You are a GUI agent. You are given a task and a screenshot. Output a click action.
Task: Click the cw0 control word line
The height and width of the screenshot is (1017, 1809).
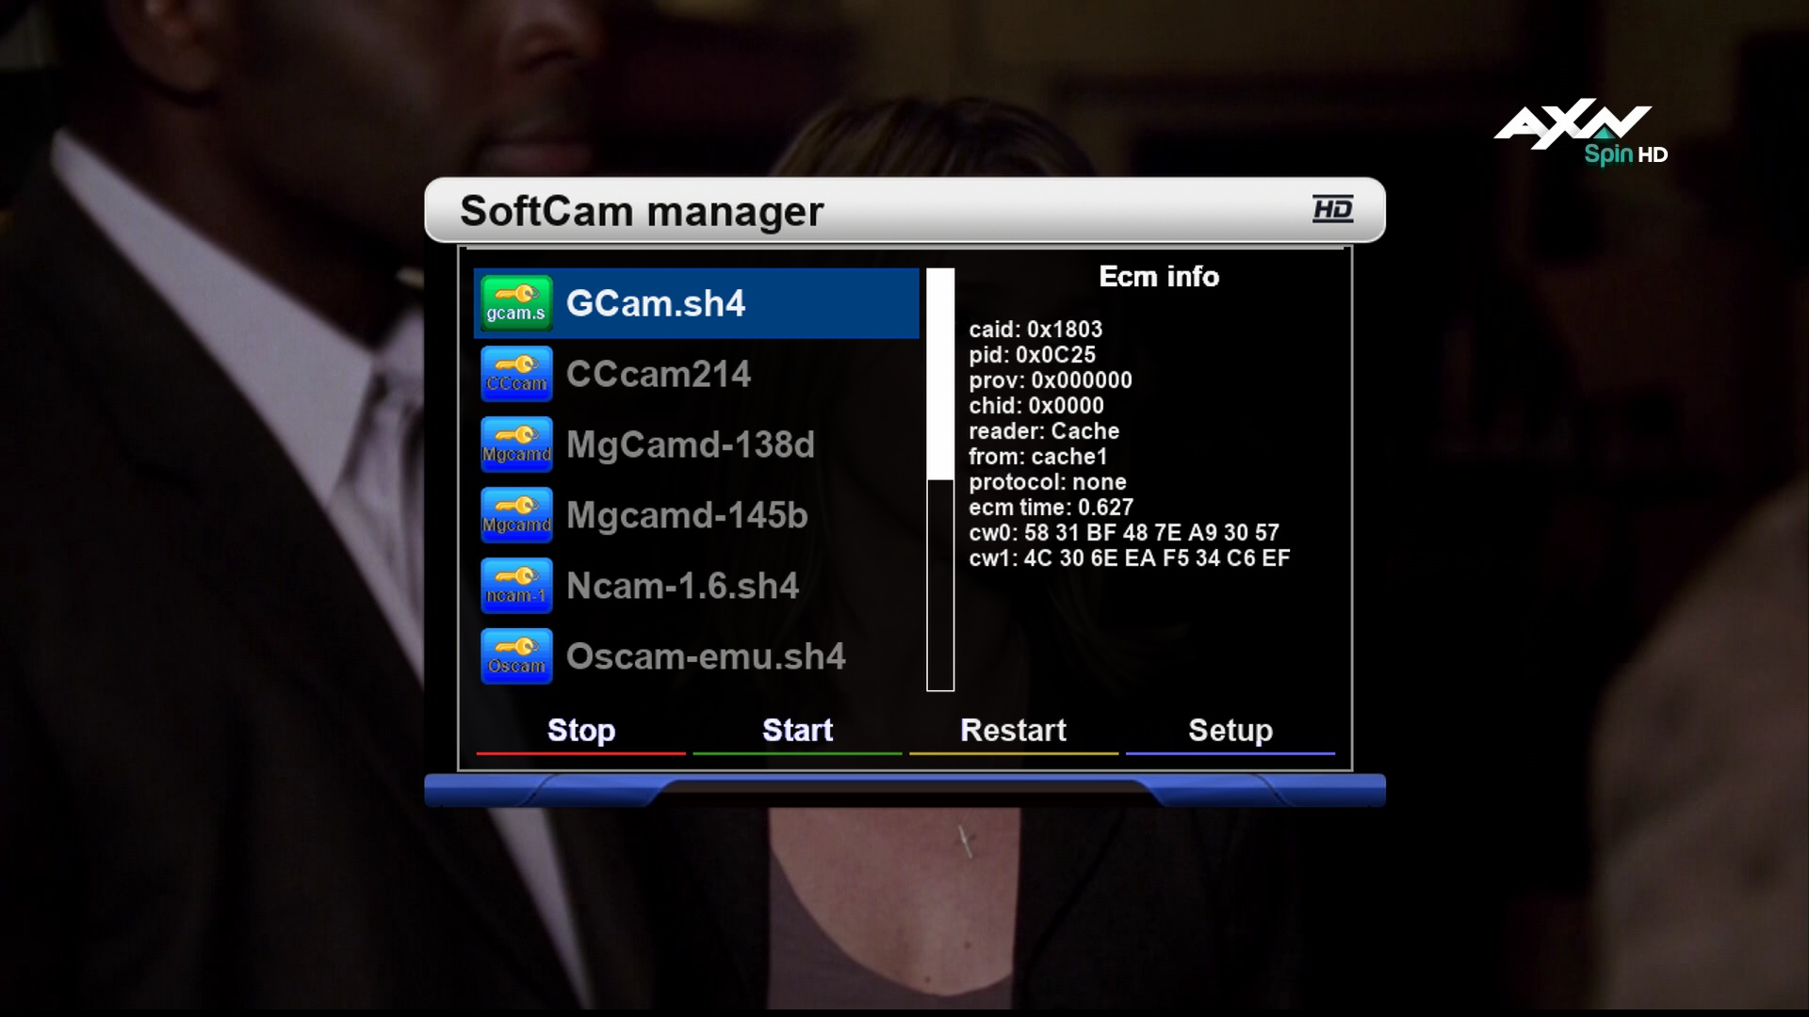point(1124,533)
